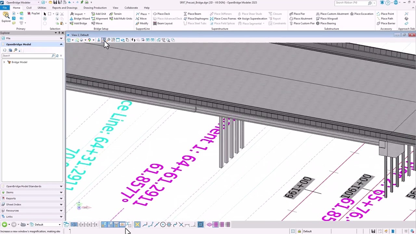Open the File tab
The width and height of the screenshot is (416, 234).
click(5, 8)
